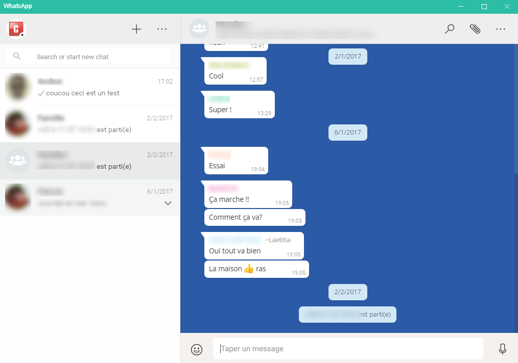Click the profile avatar in sidebar header
Screen dimensions: 518x363
16,29
